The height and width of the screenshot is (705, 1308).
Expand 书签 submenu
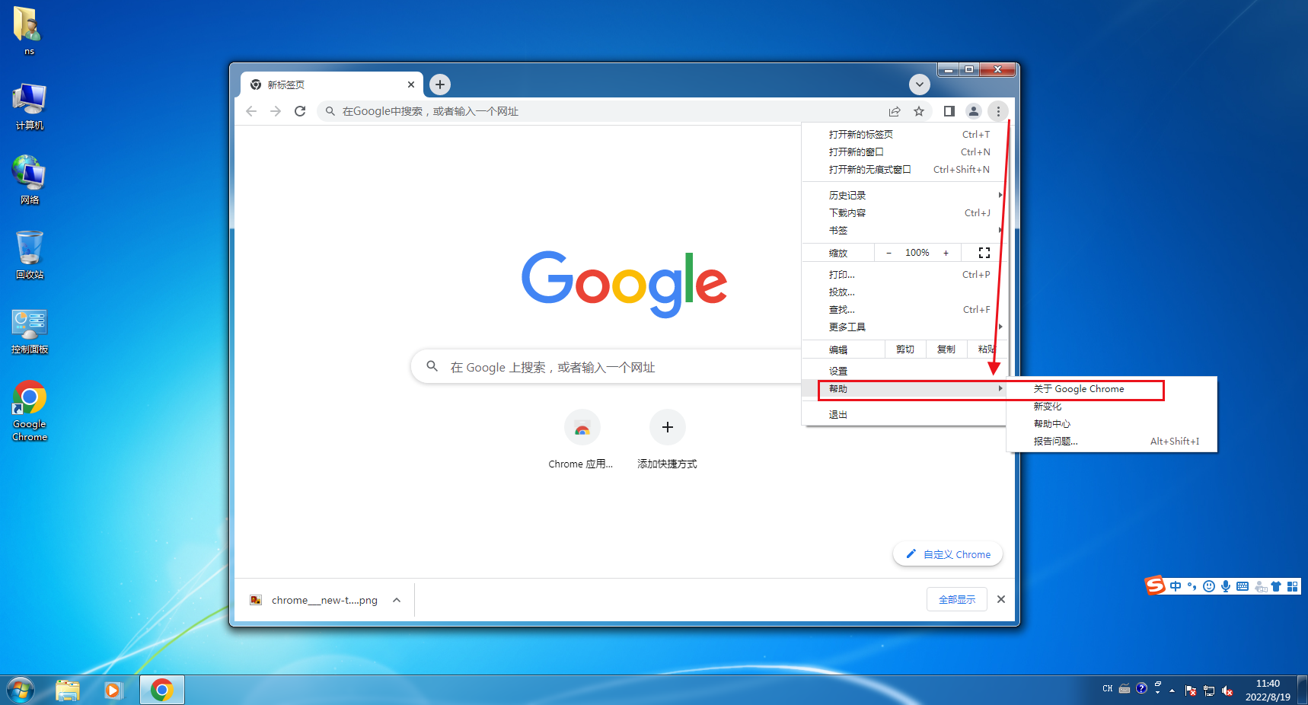point(904,231)
